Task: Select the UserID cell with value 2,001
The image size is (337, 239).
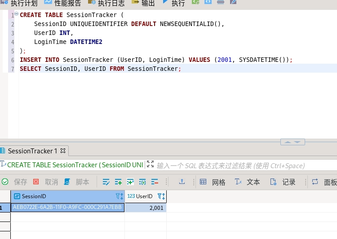Action: [146, 208]
